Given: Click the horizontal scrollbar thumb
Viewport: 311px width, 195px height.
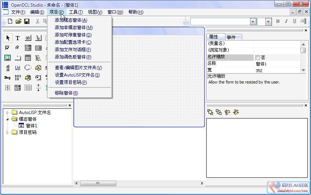Looking at the screenshot, I should [x=98, y=183].
